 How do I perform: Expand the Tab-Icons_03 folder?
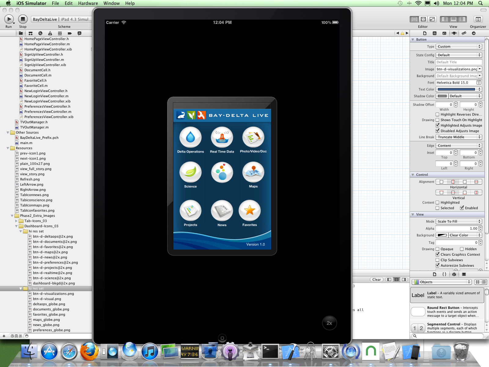click(17, 221)
